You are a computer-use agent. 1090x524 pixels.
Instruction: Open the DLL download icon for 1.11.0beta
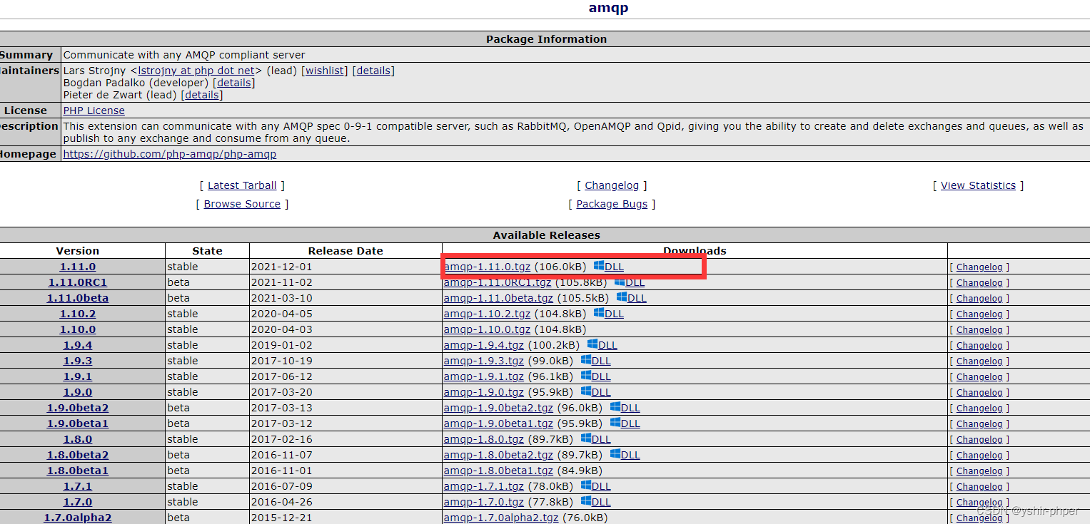point(633,298)
